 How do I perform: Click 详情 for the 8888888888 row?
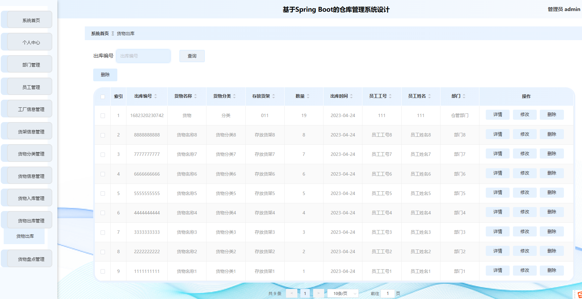click(498, 134)
